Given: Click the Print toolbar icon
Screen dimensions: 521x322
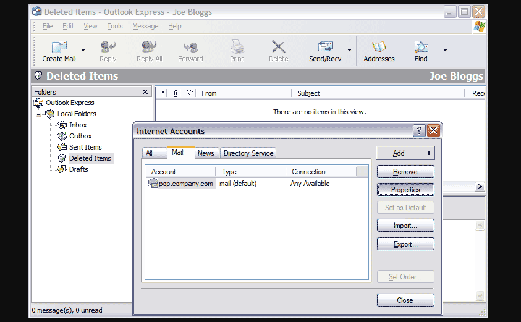Looking at the screenshot, I should pyautogui.click(x=237, y=46).
